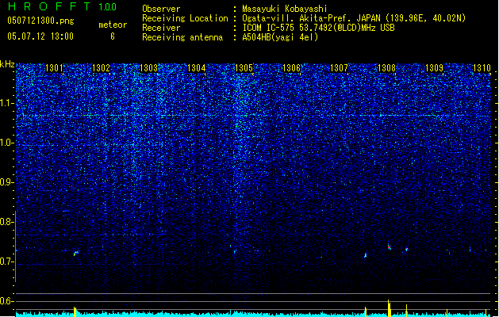Select antenna value A504HB(yagi 4el)

[x=280, y=37]
